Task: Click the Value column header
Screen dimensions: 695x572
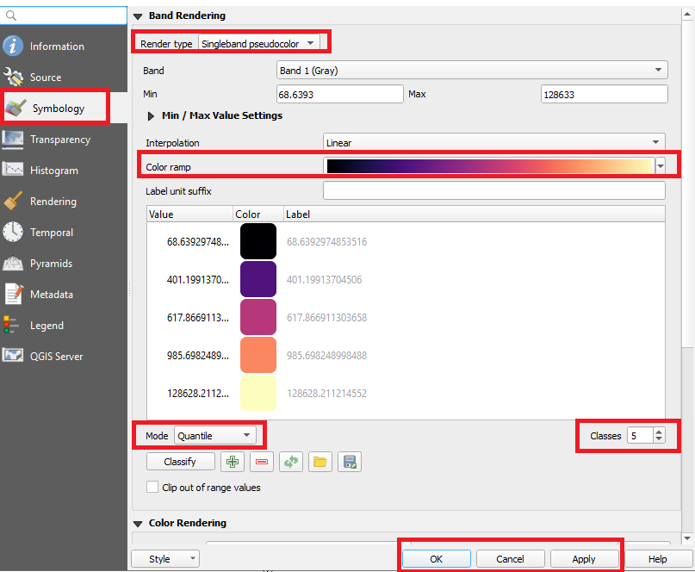Action: (189, 214)
